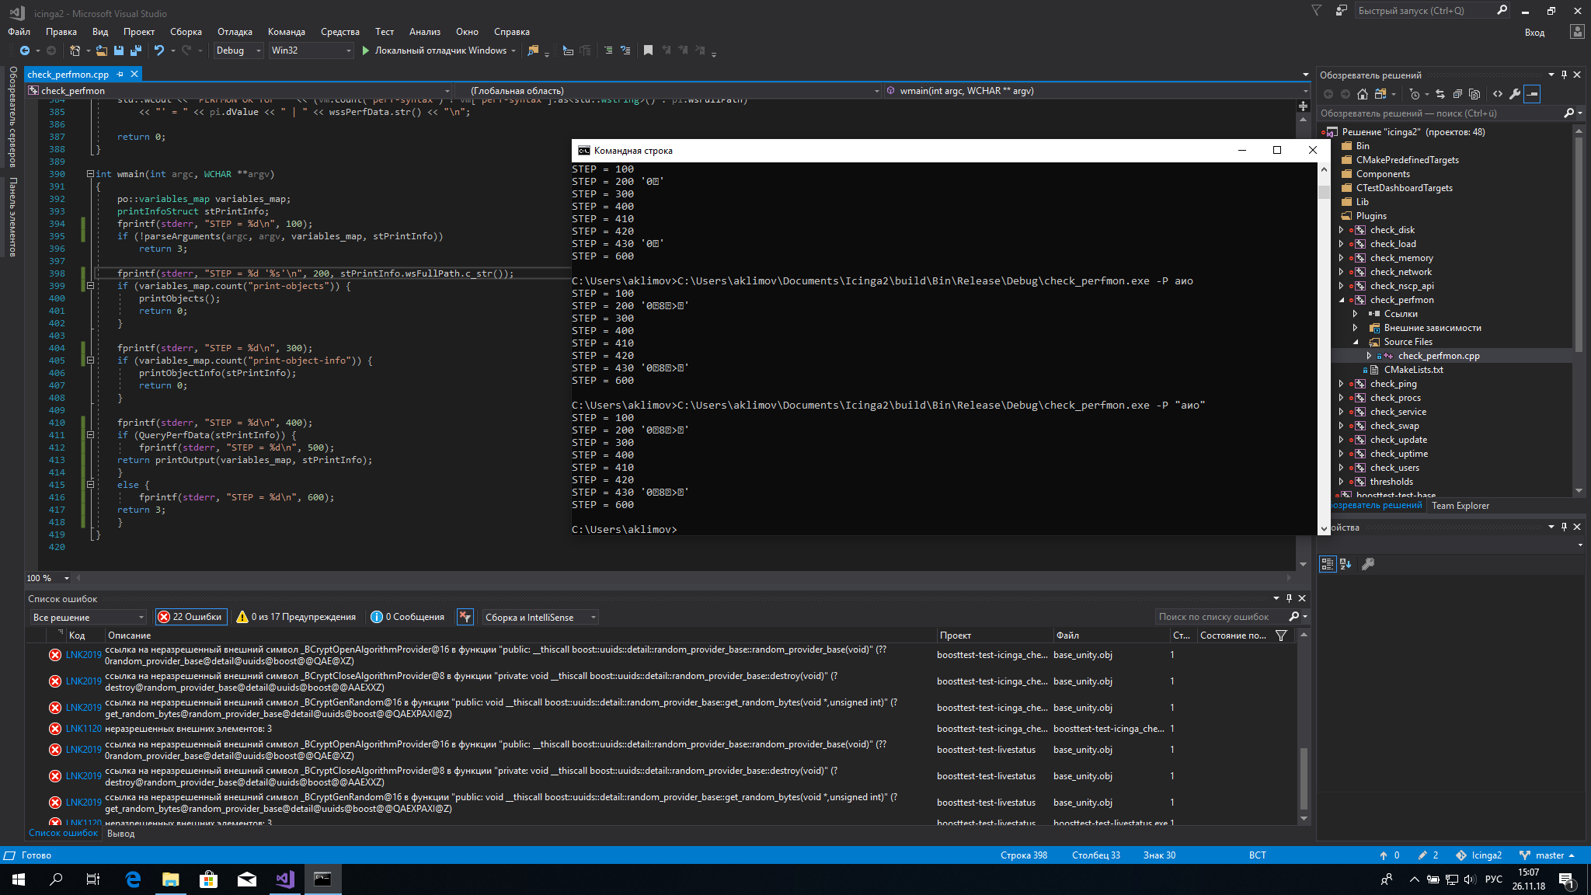Screen dimensions: 1591x895
Task: Click the search magnifier in Solution Explorer
Action: click(1568, 113)
